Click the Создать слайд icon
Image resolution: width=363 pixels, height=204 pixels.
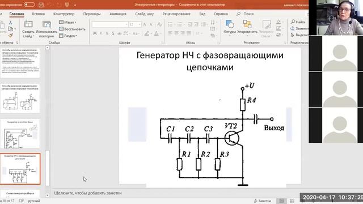tap(28, 24)
